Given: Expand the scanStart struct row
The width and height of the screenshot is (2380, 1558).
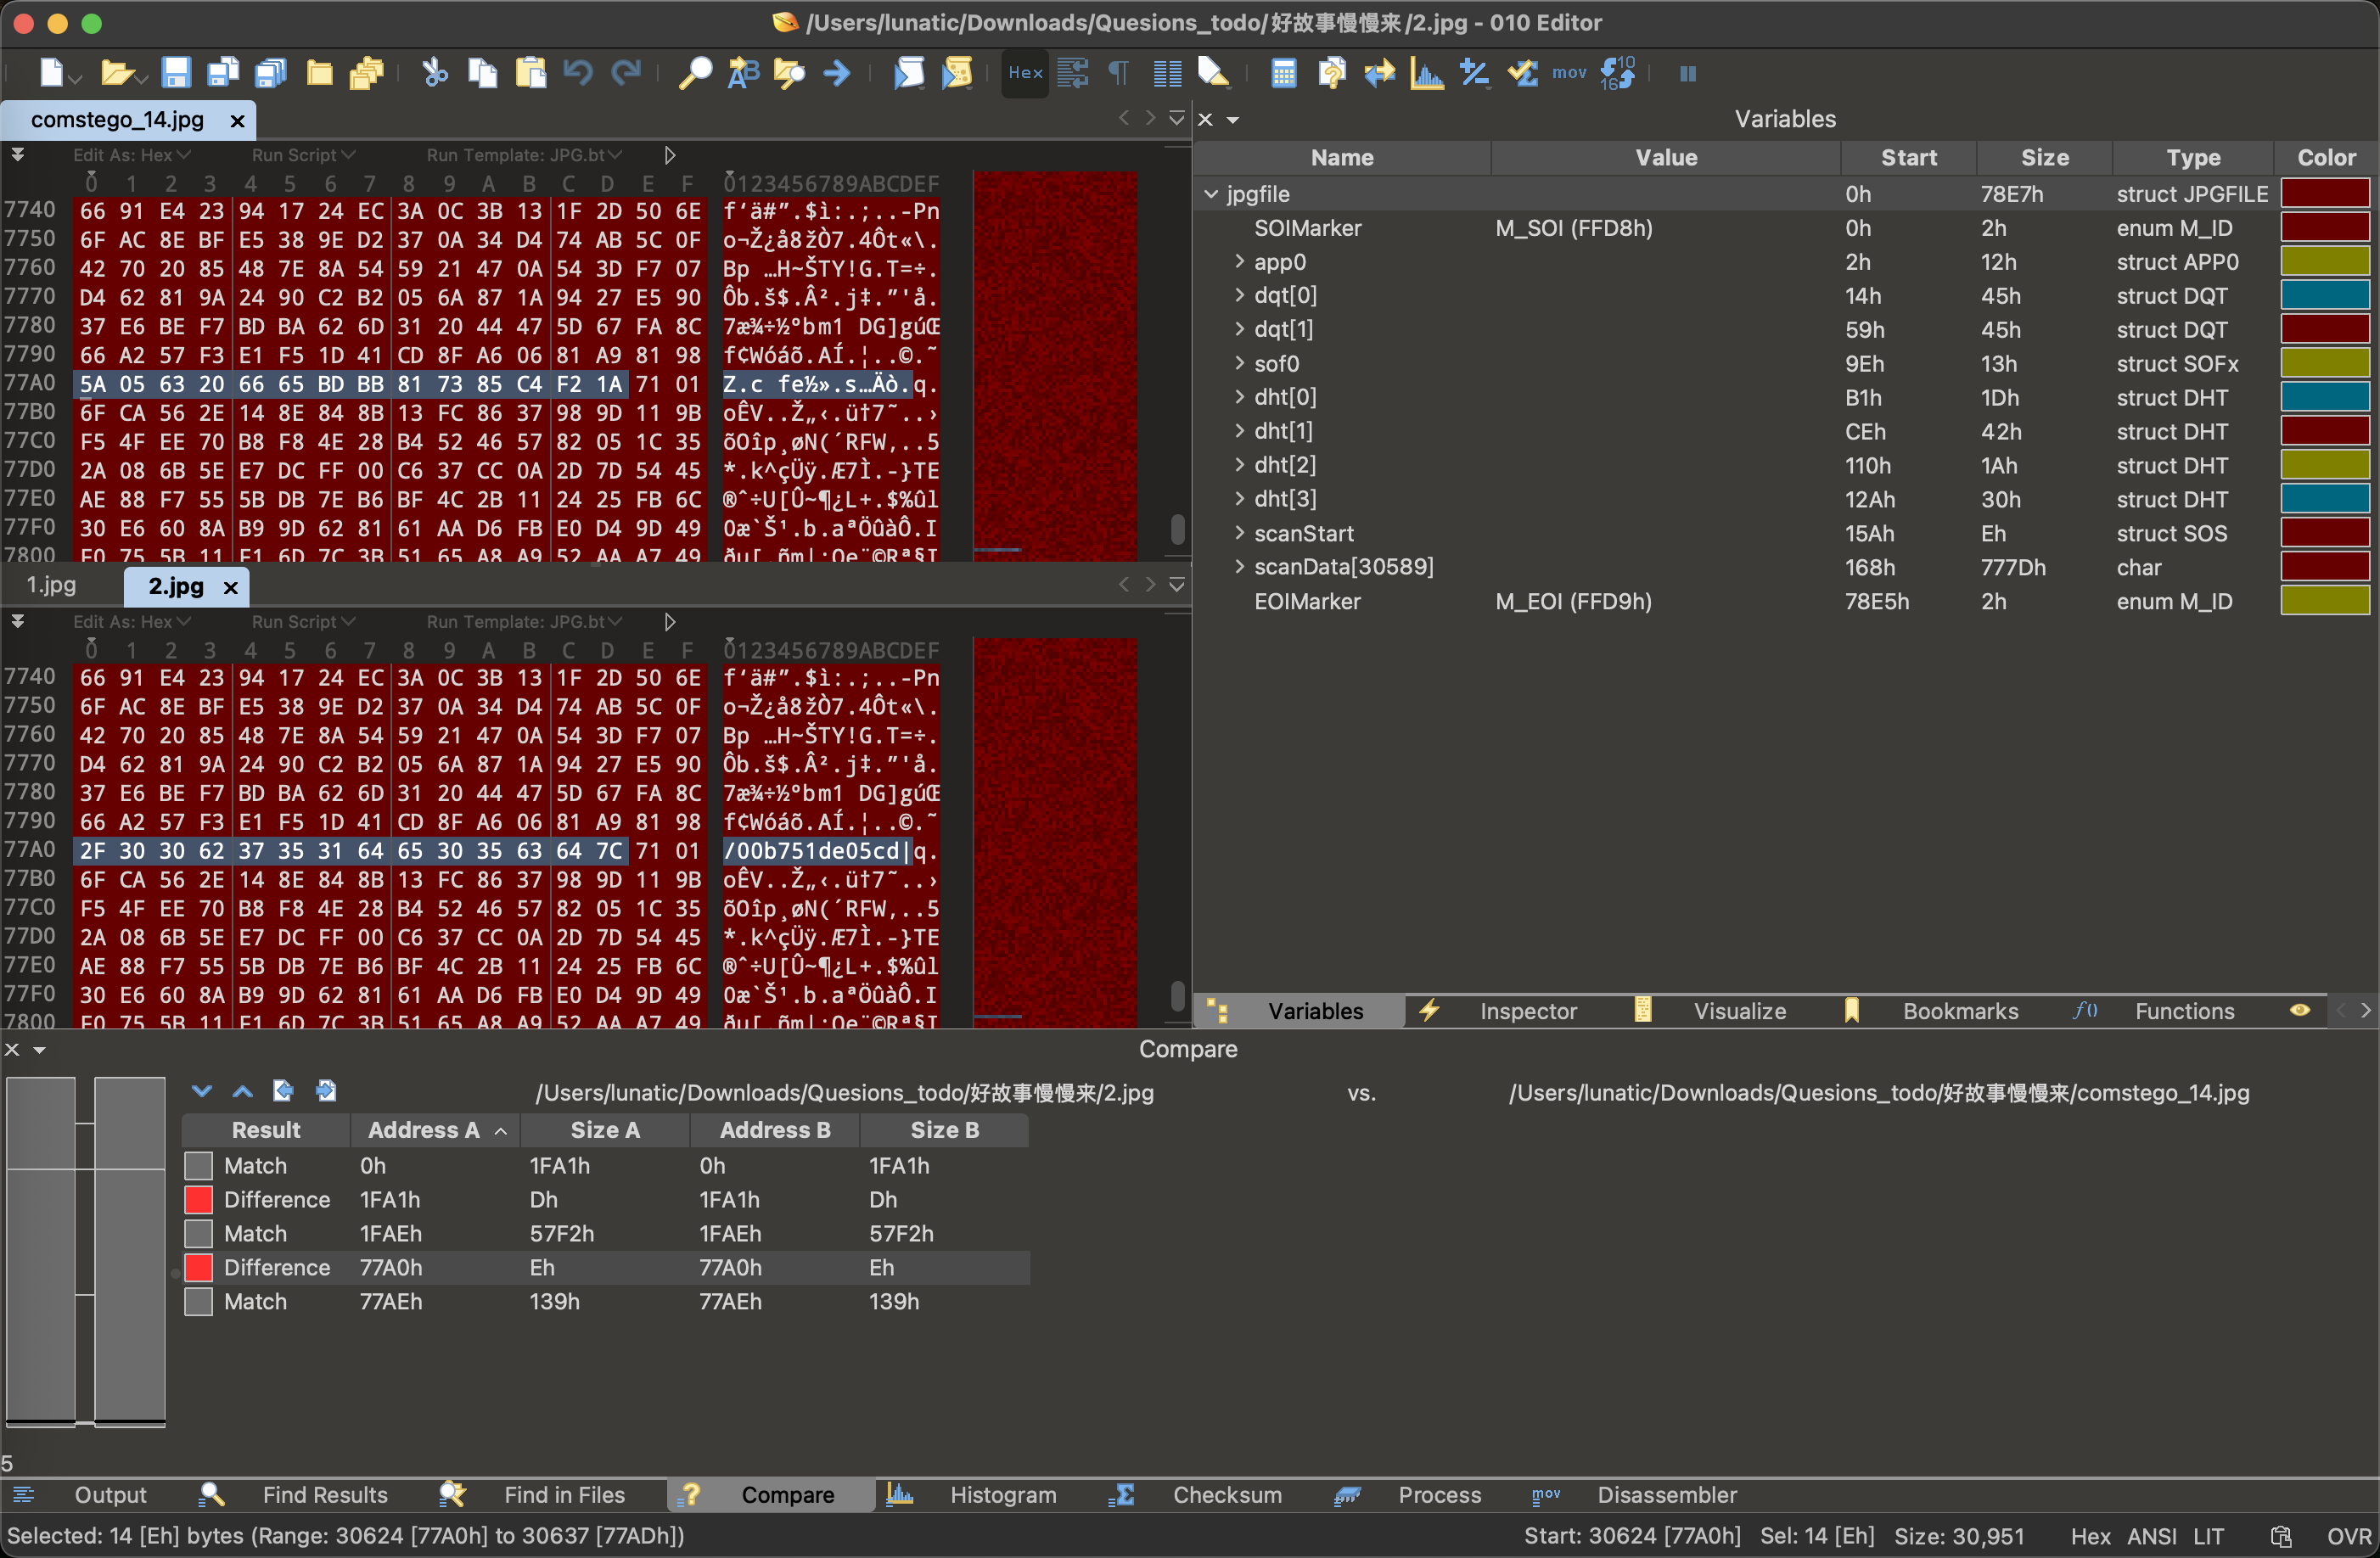Looking at the screenshot, I should (1239, 533).
